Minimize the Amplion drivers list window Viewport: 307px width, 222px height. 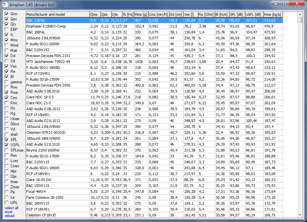(276, 3)
